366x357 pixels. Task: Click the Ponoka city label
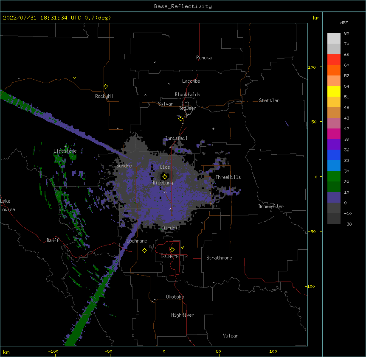click(204, 58)
